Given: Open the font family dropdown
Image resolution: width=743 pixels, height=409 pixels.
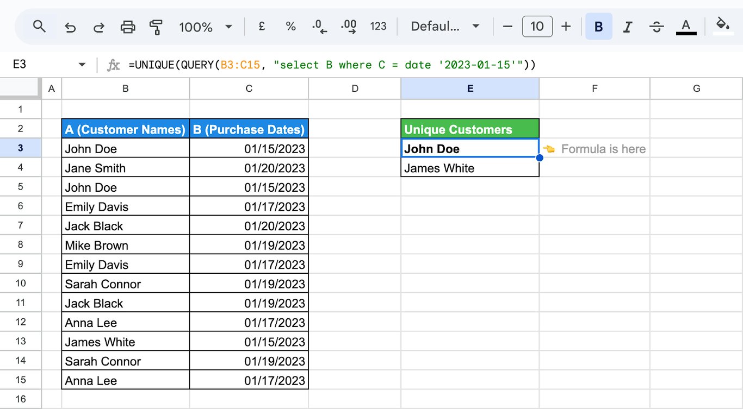Looking at the screenshot, I should [445, 27].
